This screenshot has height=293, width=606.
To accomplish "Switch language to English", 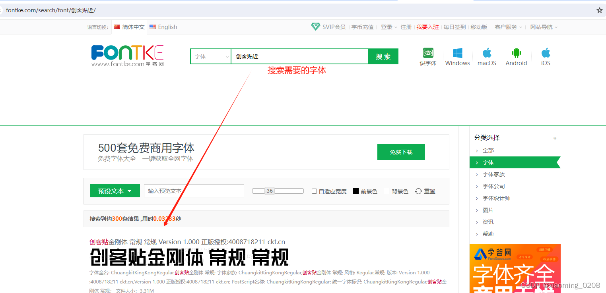I will [x=167, y=27].
